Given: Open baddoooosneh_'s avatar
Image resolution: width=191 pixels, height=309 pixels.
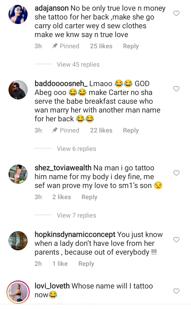Looking at the screenshot, I should (18, 90).
